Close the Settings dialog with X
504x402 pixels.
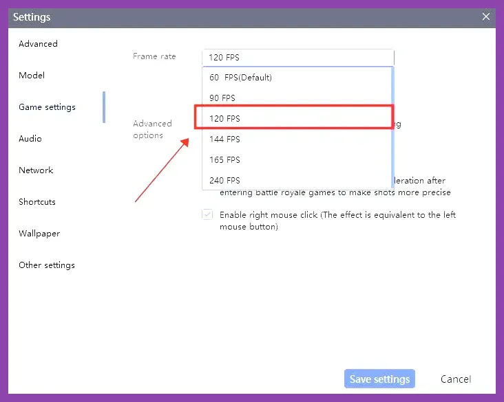(485, 16)
